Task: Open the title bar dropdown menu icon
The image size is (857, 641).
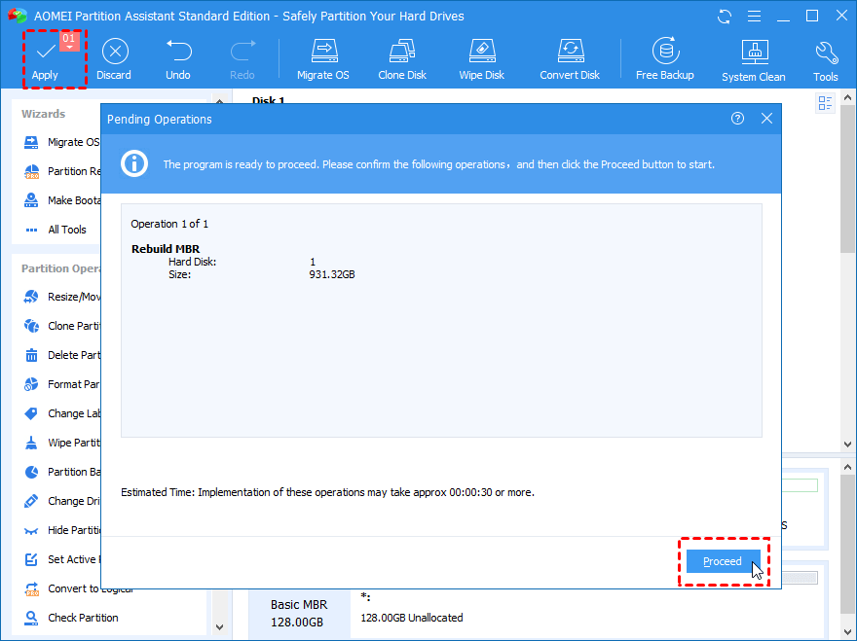Action: (753, 17)
